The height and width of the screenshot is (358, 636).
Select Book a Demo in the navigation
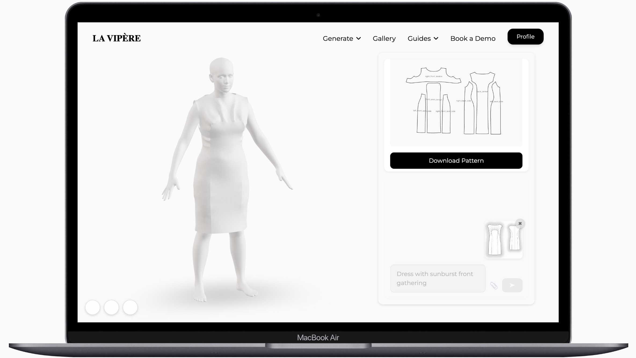tap(473, 38)
